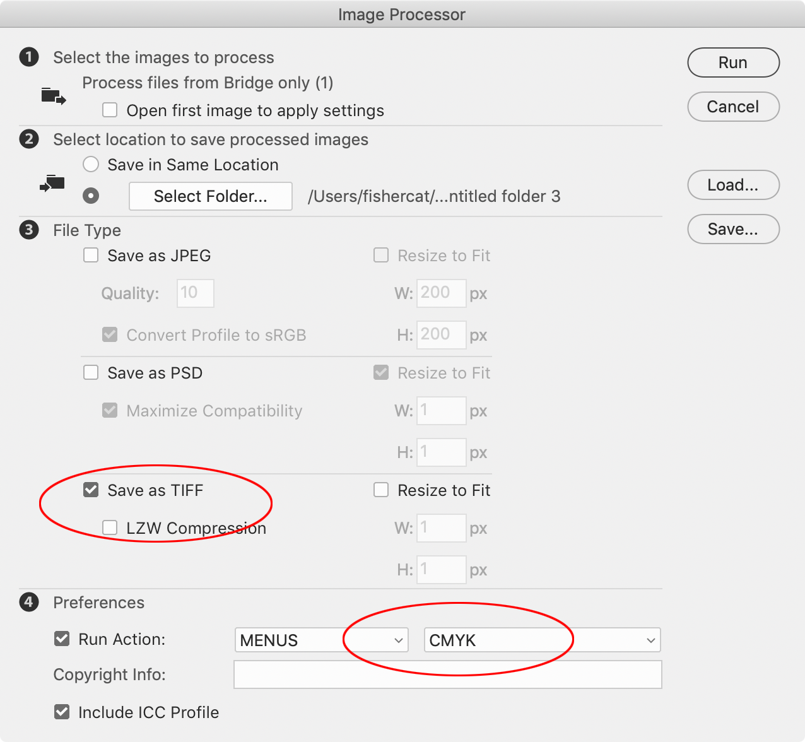
Task: Enable Resize to Fit for TIFF
Action: (381, 490)
